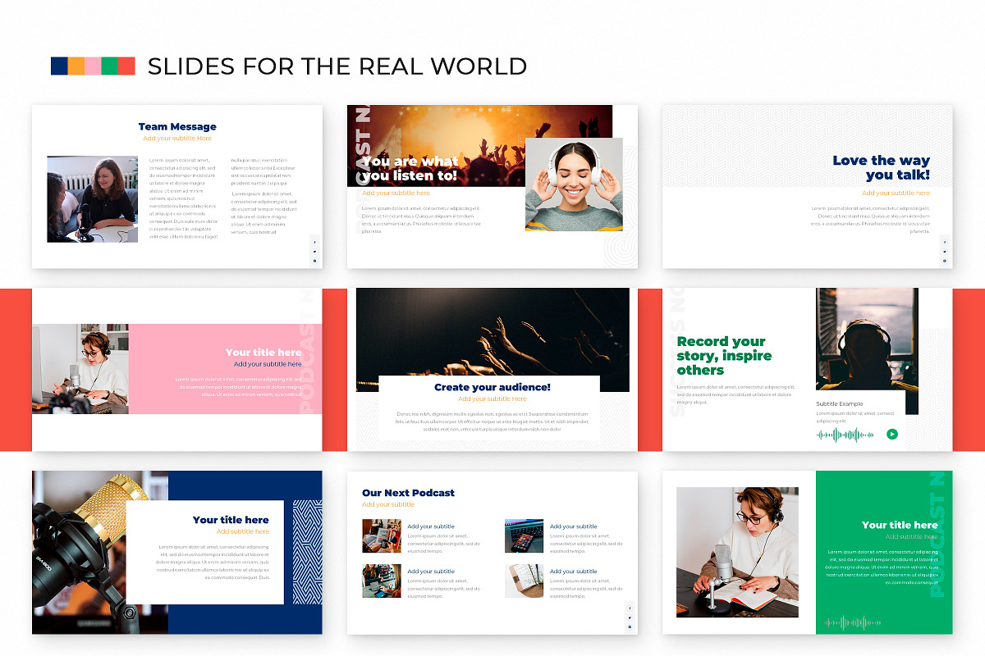This screenshot has height=656, width=985.
Task: Click the Facebook icon on Our Next Podcast slide
Action: 630,608
